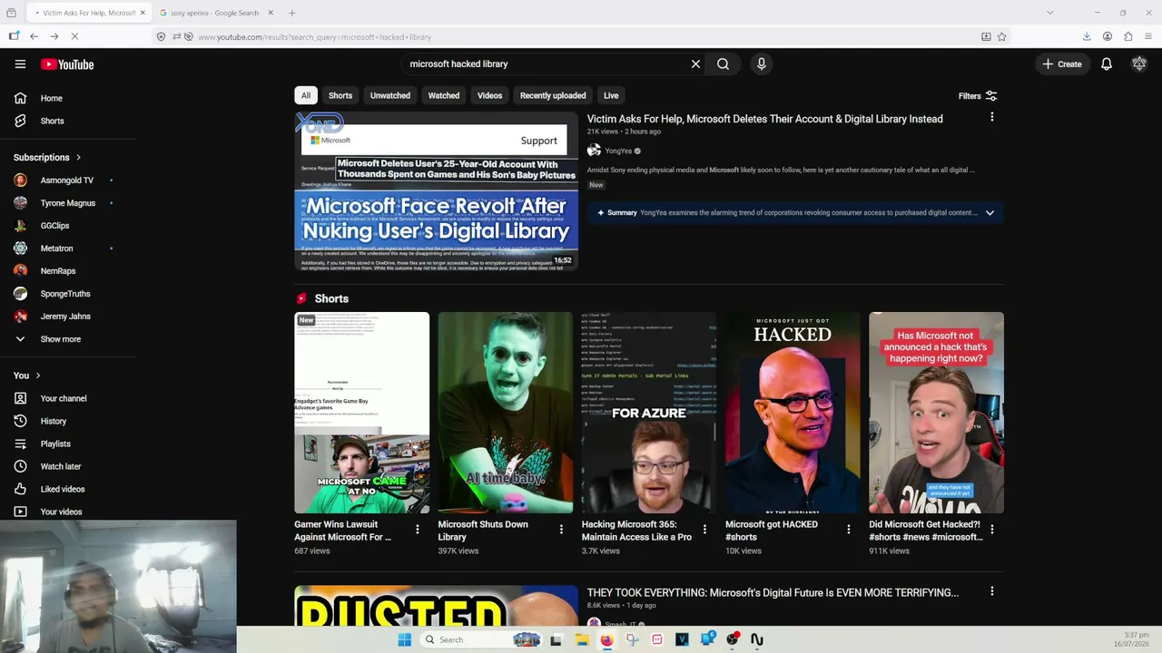Select the Shorts filter chip
The height and width of the screenshot is (653, 1162).
pos(340,95)
